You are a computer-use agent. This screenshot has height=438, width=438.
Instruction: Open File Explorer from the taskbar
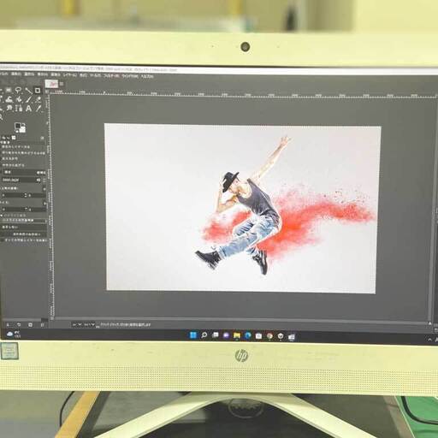pos(237,335)
